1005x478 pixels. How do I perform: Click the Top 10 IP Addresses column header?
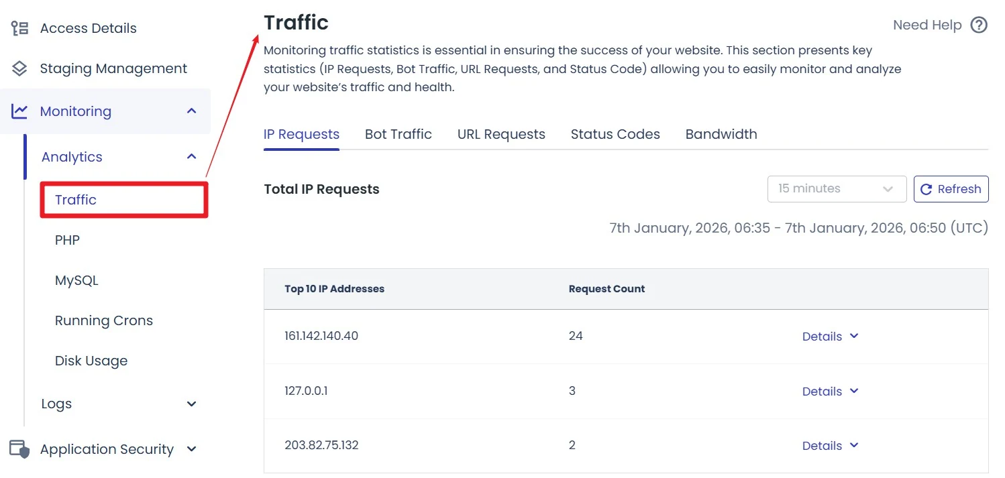click(335, 289)
